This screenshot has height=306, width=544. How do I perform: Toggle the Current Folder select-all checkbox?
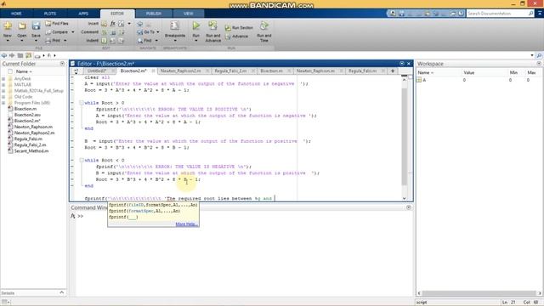(10, 71)
